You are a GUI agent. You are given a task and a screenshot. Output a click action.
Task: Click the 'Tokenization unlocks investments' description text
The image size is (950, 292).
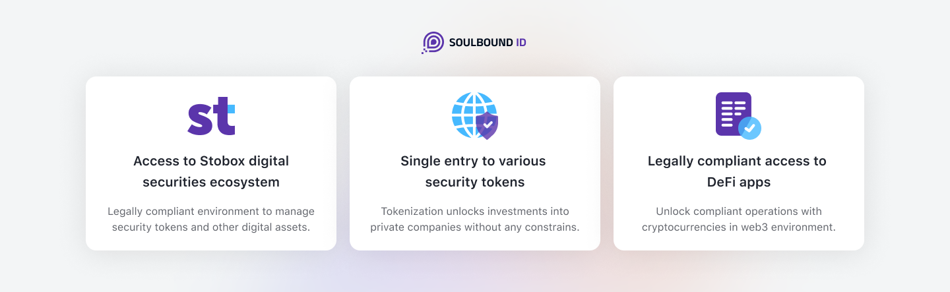click(475, 219)
